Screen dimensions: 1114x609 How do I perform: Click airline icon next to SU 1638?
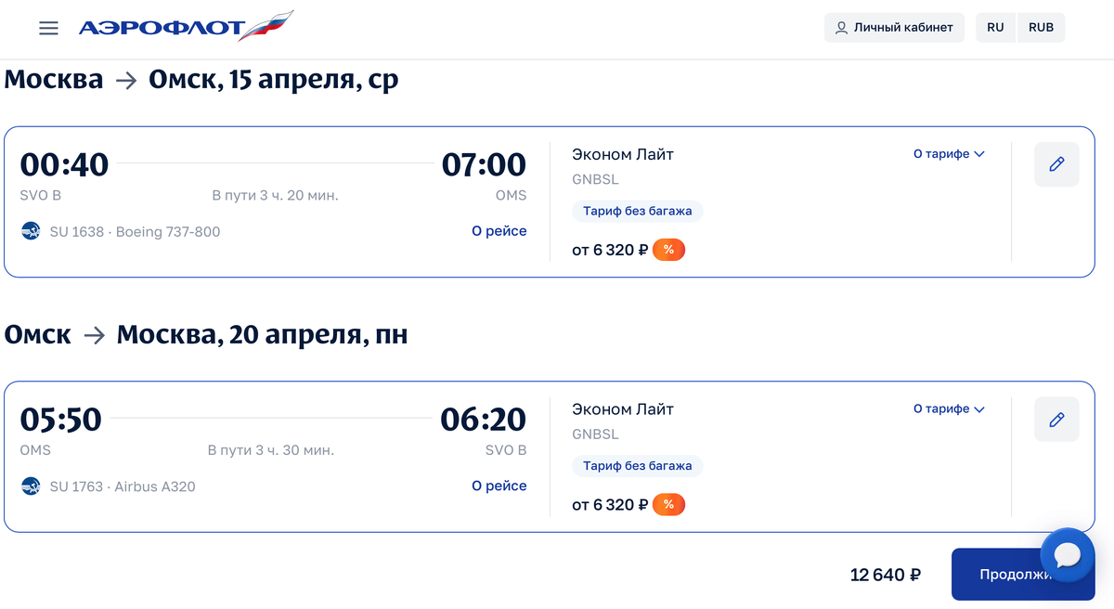pos(31,231)
